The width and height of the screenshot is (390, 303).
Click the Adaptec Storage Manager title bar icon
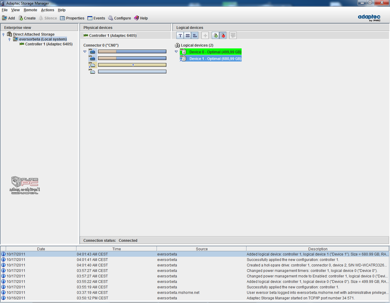click(x=3, y=3)
